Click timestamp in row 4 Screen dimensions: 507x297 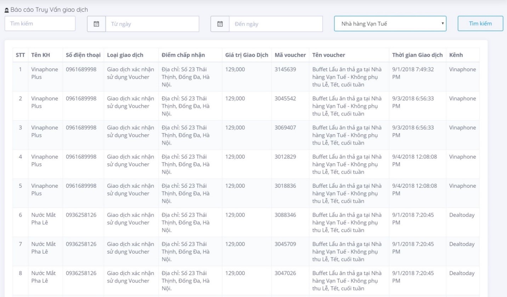coord(415,161)
